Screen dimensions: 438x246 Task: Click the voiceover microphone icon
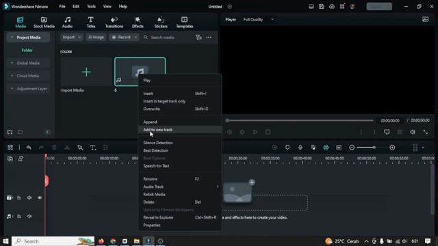300,148
